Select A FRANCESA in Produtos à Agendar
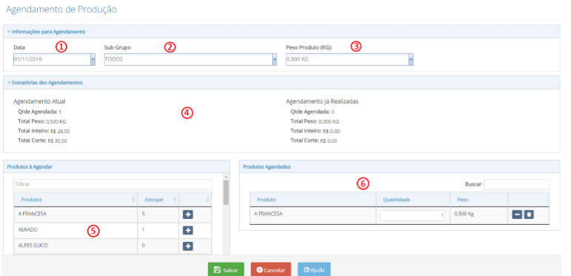The height and width of the screenshot is (276, 571). pos(33,214)
